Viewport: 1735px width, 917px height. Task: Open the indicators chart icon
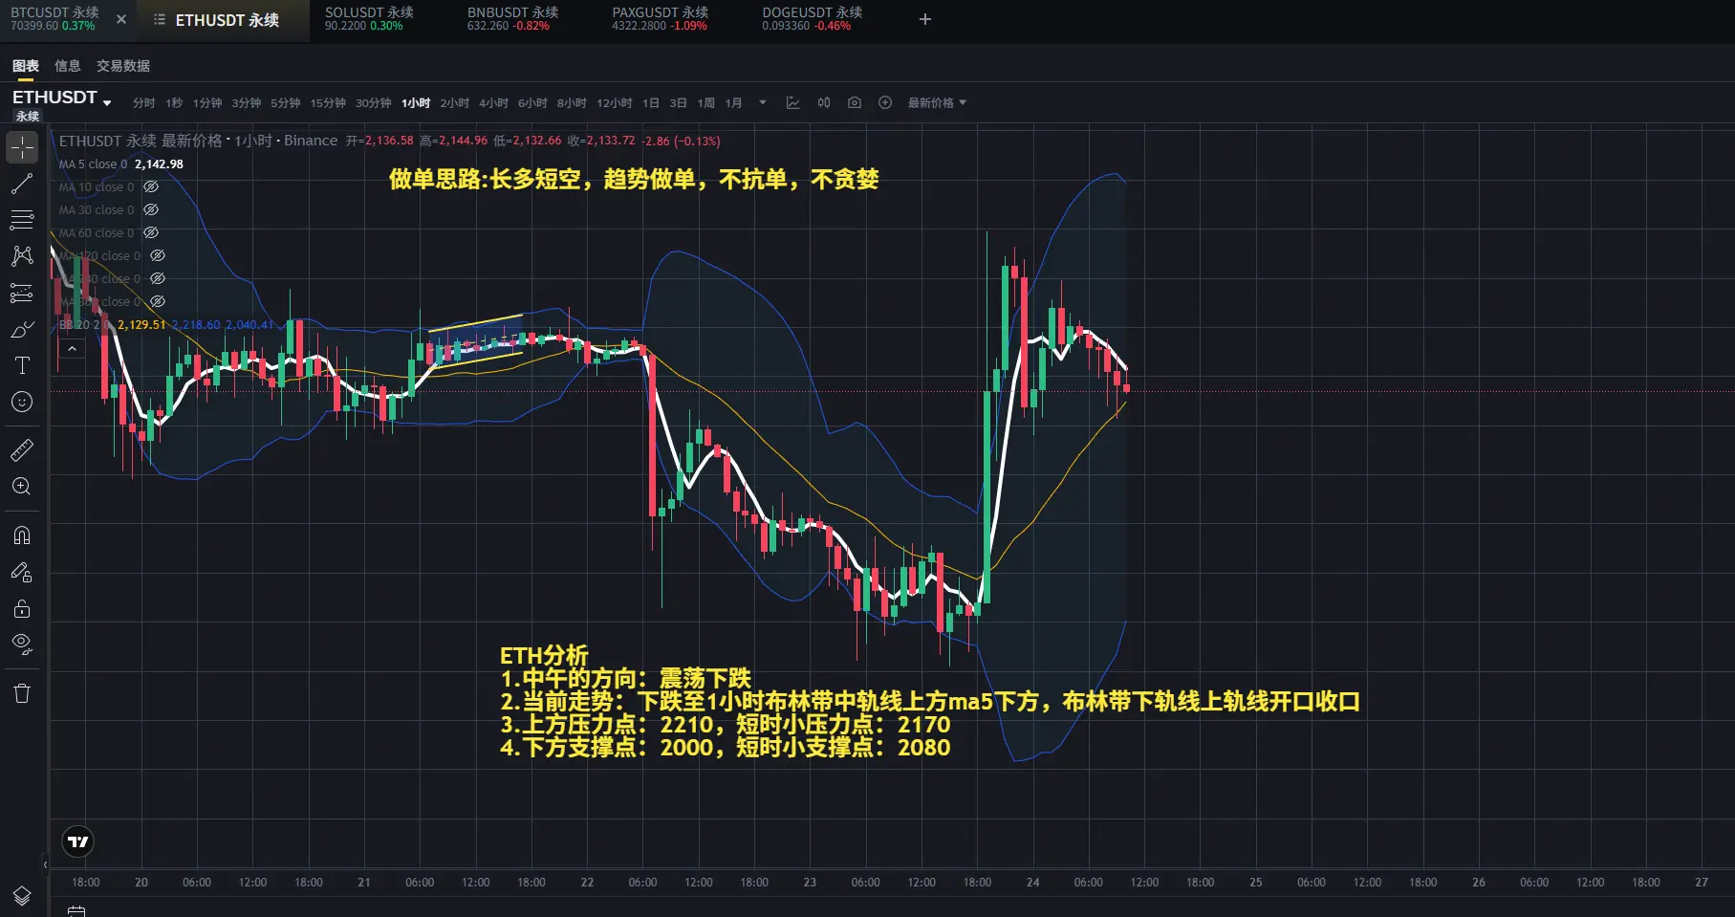pyautogui.click(x=792, y=102)
